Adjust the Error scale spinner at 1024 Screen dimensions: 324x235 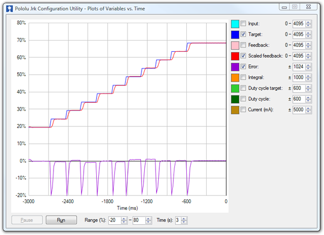click(308, 67)
